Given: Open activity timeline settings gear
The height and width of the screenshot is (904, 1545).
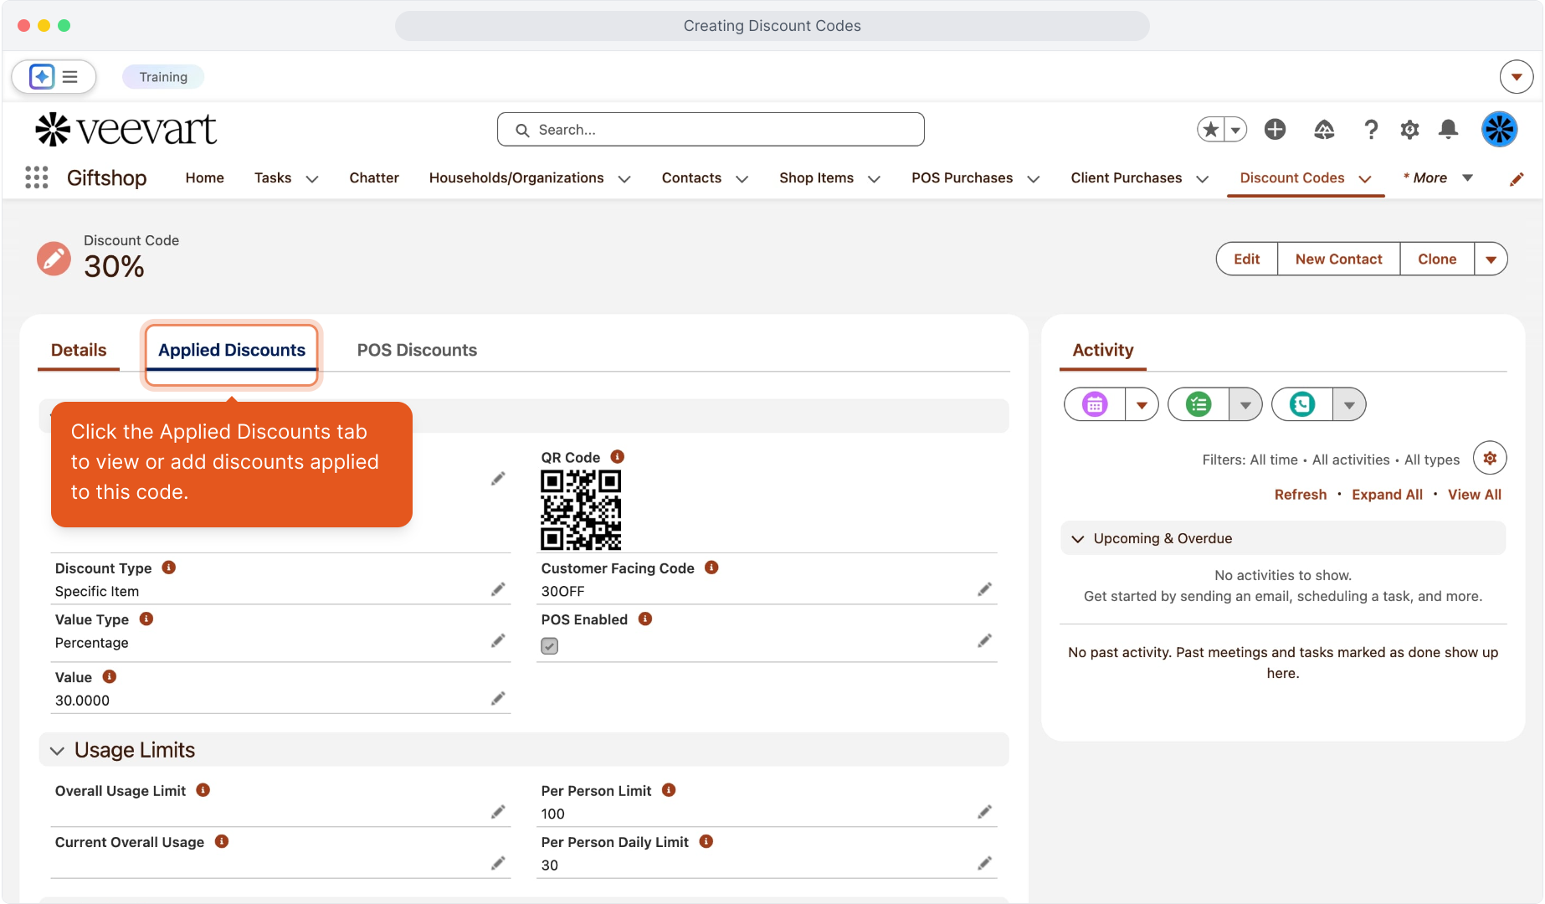Looking at the screenshot, I should 1490,458.
